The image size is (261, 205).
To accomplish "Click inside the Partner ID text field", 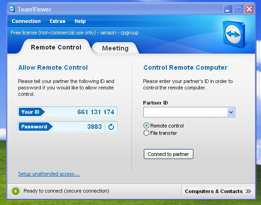I will (186, 112).
